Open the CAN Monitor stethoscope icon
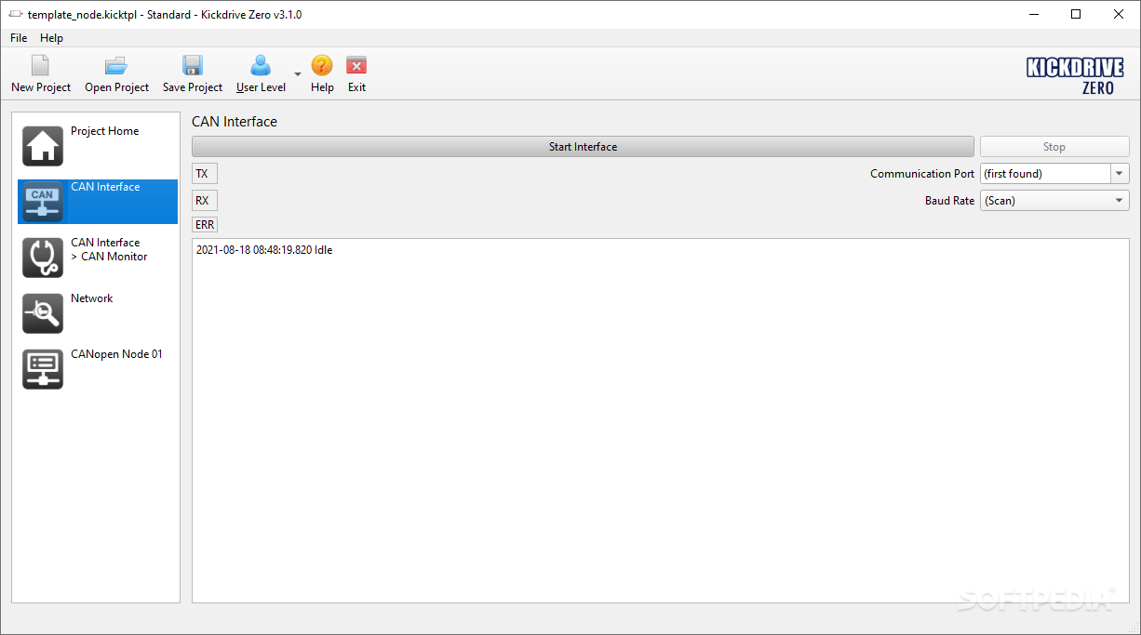The image size is (1141, 635). click(x=43, y=258)
